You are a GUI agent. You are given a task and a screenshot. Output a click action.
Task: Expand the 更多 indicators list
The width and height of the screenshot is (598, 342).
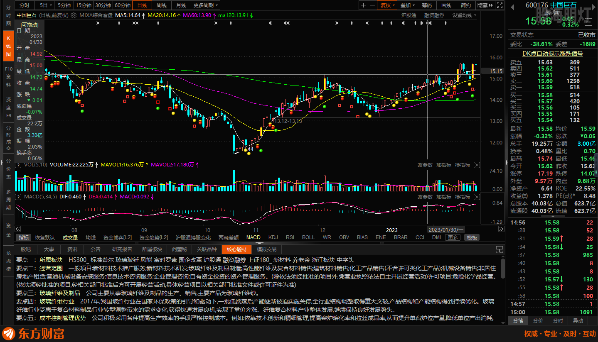[453, 237]
